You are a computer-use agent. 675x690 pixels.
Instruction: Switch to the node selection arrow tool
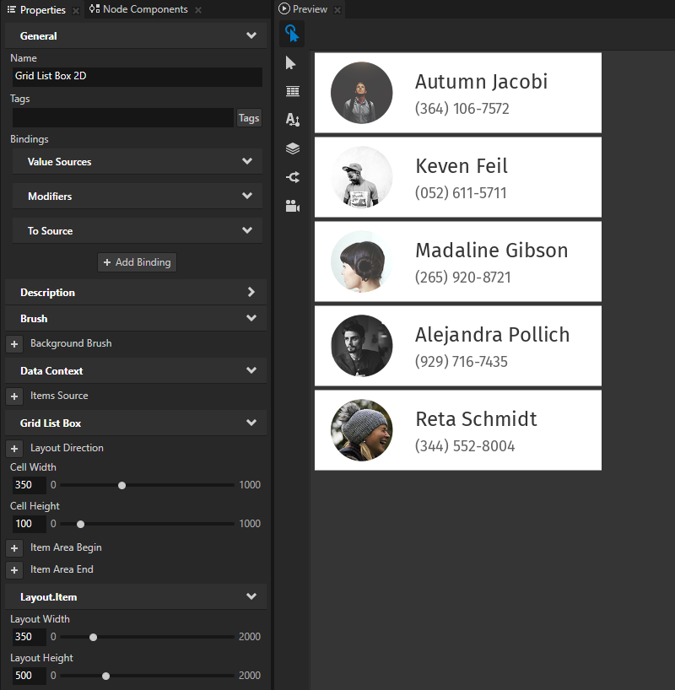pos(292,62)
